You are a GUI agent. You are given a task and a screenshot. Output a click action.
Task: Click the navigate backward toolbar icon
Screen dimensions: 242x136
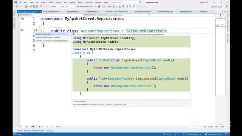click(x=17, y=6)
